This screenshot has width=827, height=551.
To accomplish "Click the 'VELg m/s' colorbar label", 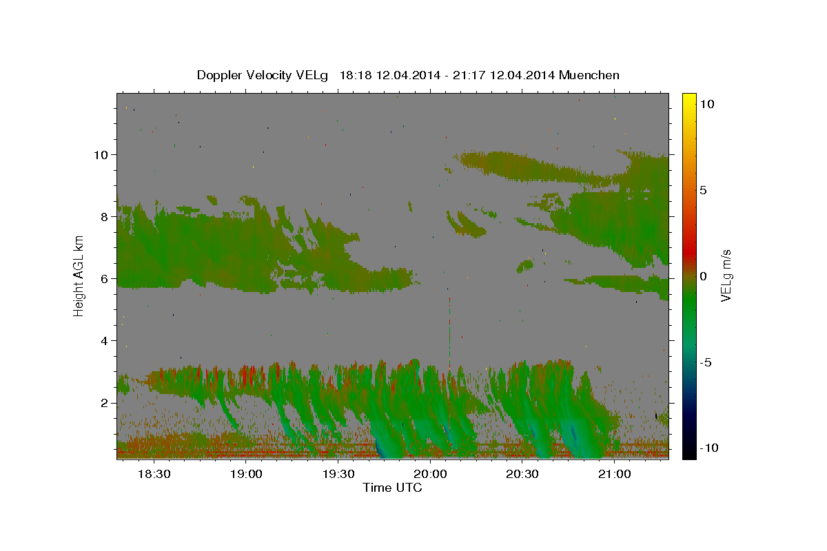I will (726, 276).
